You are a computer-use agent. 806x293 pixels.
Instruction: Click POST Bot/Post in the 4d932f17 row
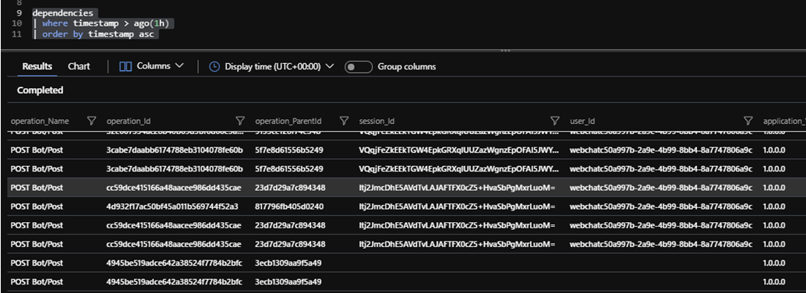pyautogui.click(x=37, y=207)
